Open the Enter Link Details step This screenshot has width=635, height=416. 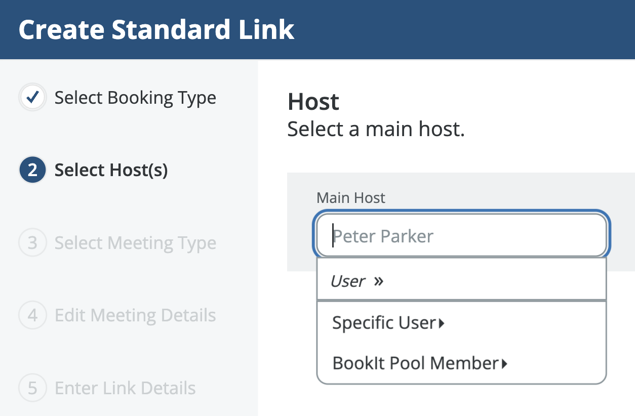(x=125, y=388)
